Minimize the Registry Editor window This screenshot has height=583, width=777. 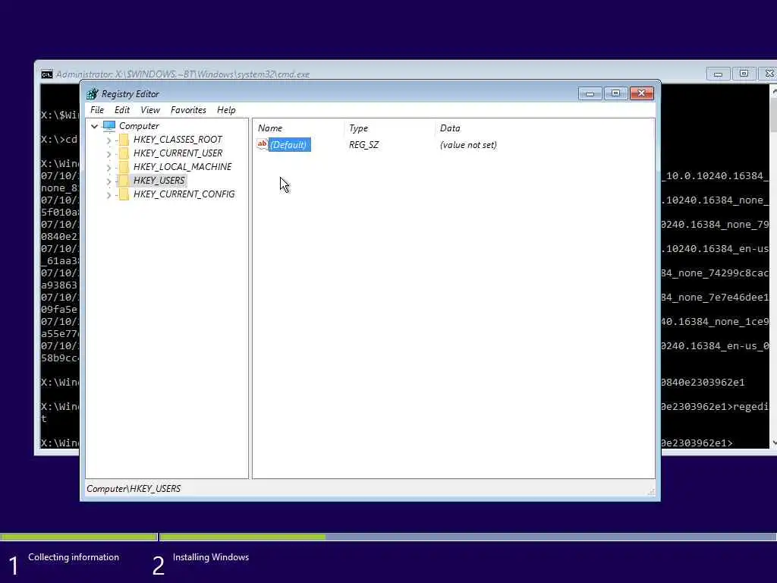click(590, 93)
